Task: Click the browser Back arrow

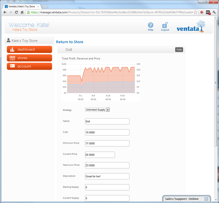Action: pos(5,12)
